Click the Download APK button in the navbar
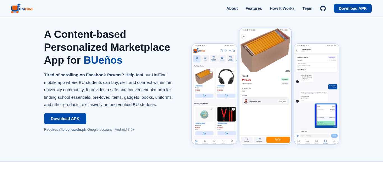383x177 pixels. pyautogui.click(x=353, y=8)
